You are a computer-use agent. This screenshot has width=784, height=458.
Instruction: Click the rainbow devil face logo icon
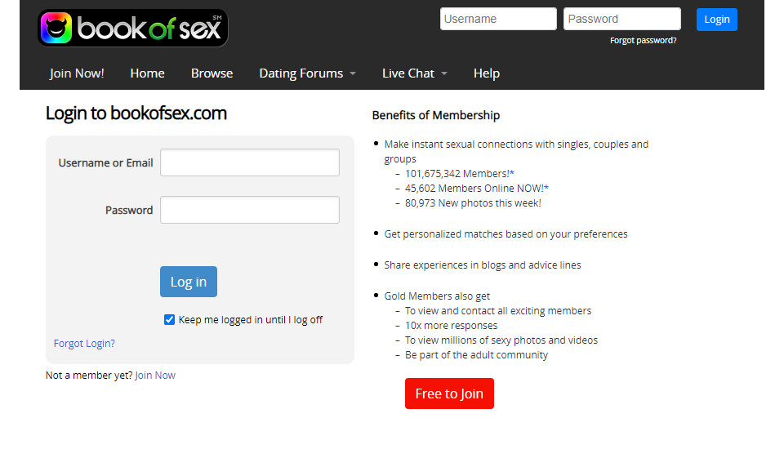56,28
